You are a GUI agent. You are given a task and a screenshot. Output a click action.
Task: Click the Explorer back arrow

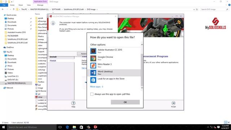3,9
